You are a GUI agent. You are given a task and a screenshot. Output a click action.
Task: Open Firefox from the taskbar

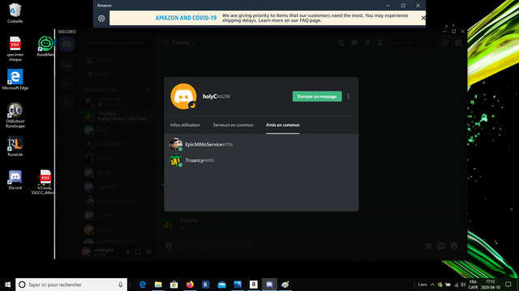click(190, 285)
